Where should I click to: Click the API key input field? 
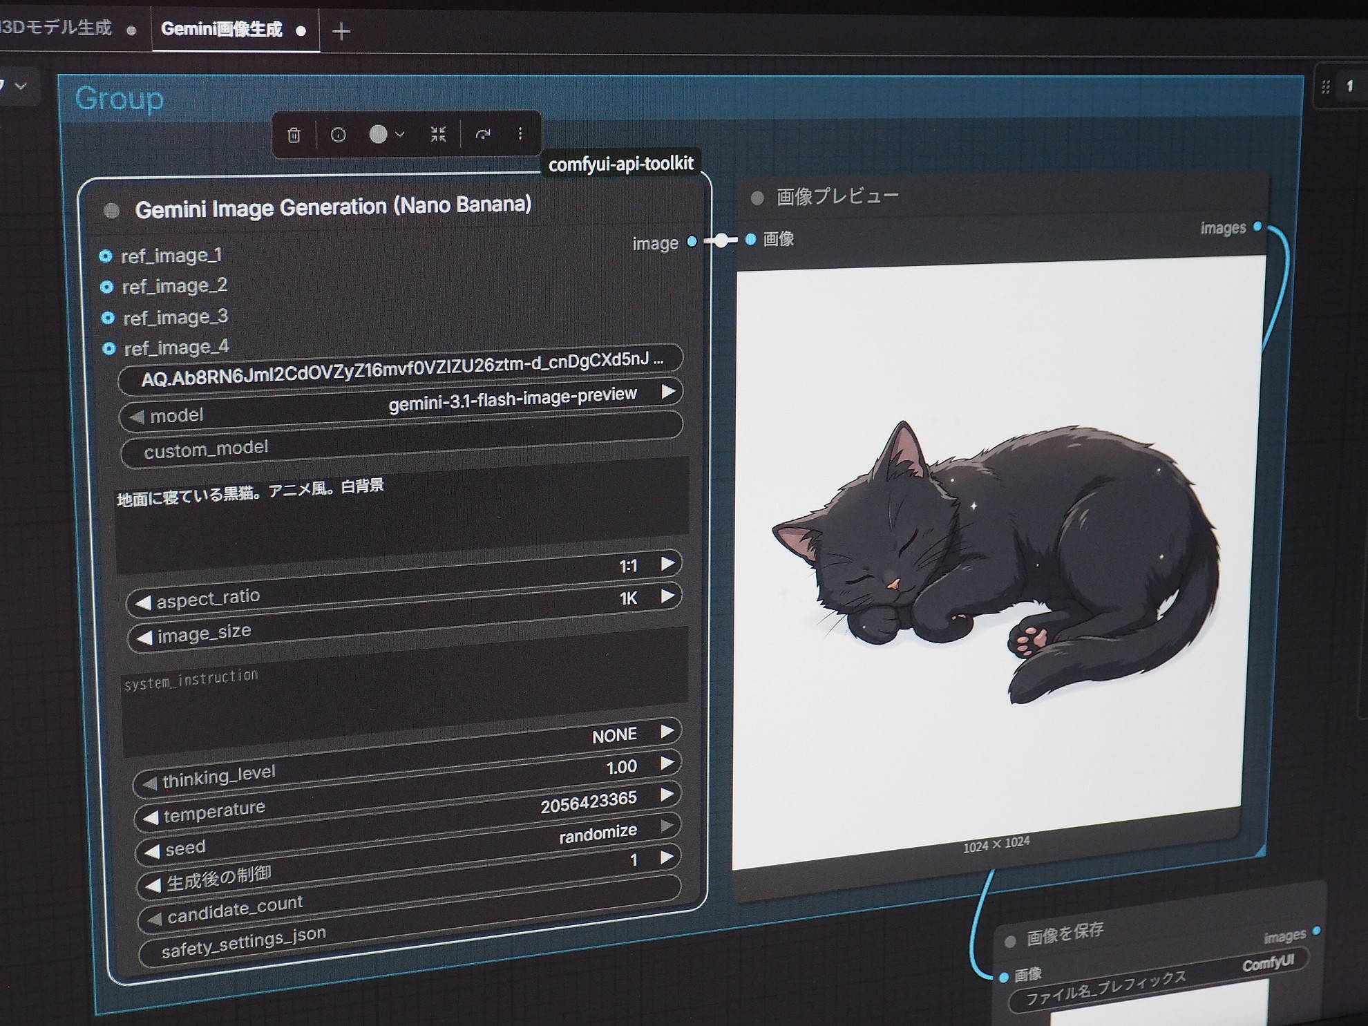tap(401, 368)
